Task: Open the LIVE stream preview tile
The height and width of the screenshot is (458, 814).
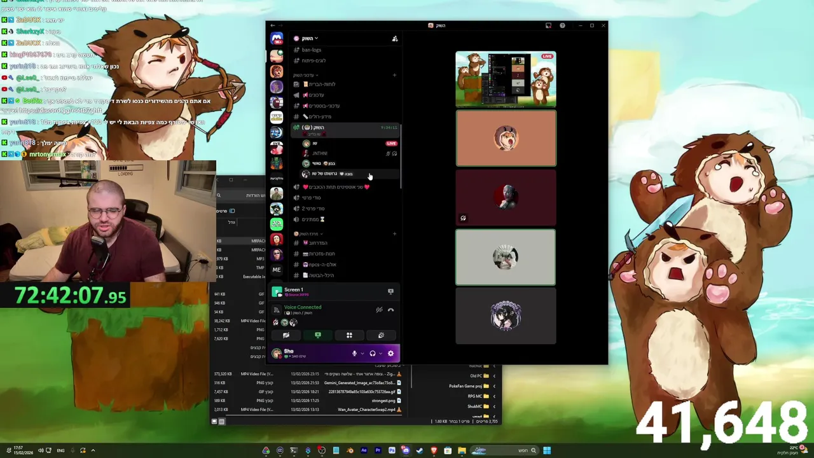Action: point(506,79)
